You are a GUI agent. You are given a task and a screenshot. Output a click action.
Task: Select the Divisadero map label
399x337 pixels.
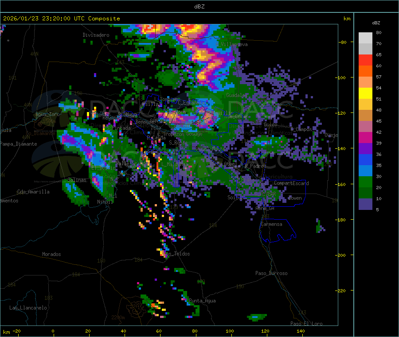[x=96, y=35]
